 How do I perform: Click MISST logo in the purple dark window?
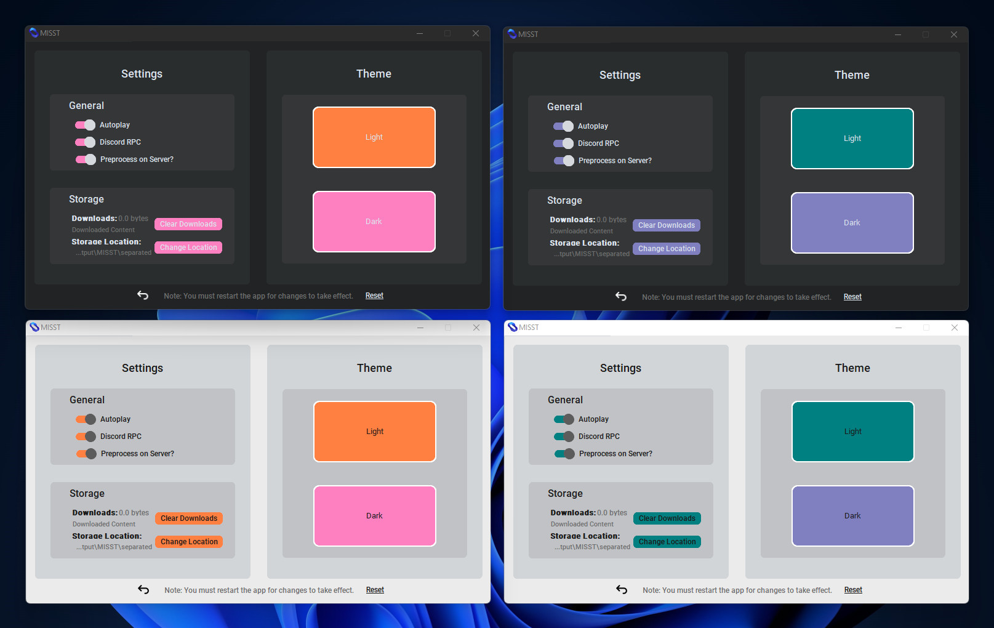(x=512, y=34)
